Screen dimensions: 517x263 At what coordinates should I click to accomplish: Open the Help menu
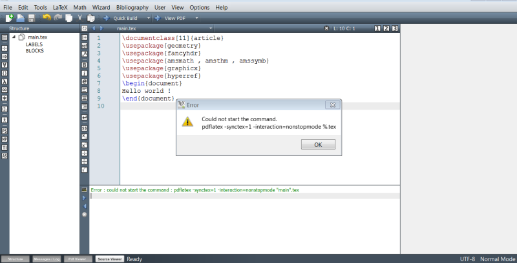tap(221, 7)
